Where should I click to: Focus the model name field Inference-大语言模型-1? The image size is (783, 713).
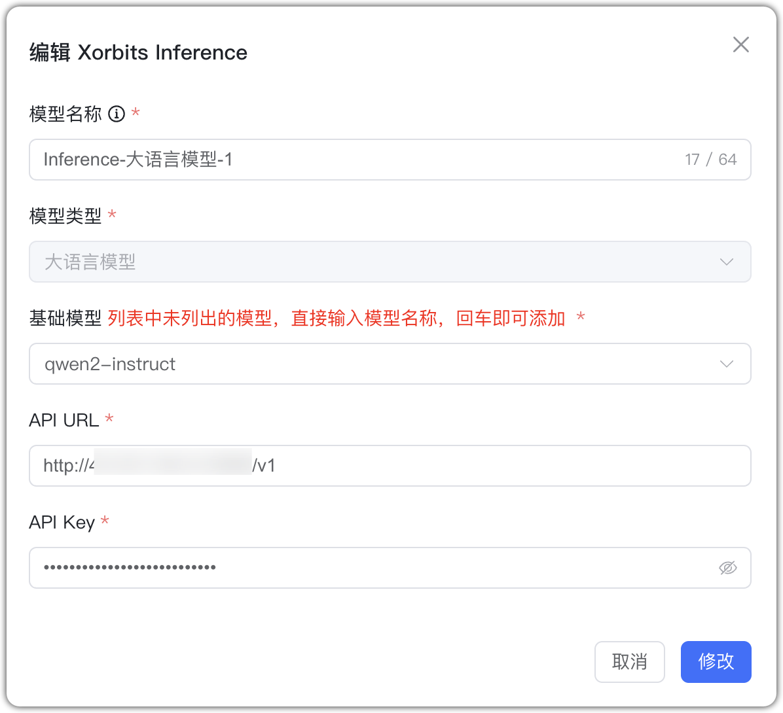(390, 160)
